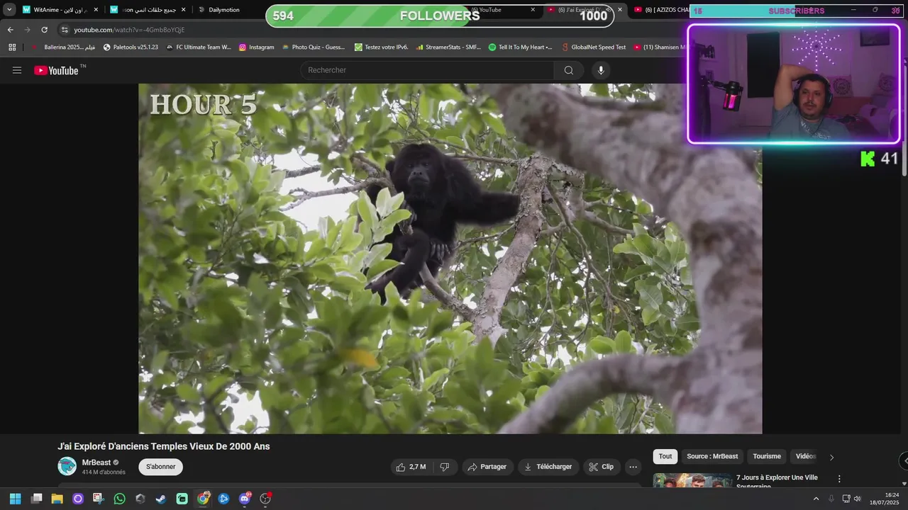Viewport: 908px width, 510px height.
Task: Open the Testez votre IPv6 bookmark
Action: 381,47
